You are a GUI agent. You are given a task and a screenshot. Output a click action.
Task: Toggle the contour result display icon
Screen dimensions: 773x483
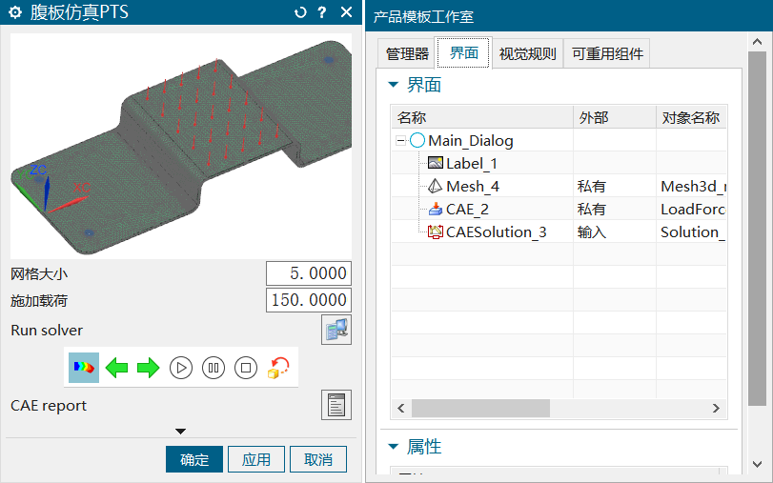[84, 368]
